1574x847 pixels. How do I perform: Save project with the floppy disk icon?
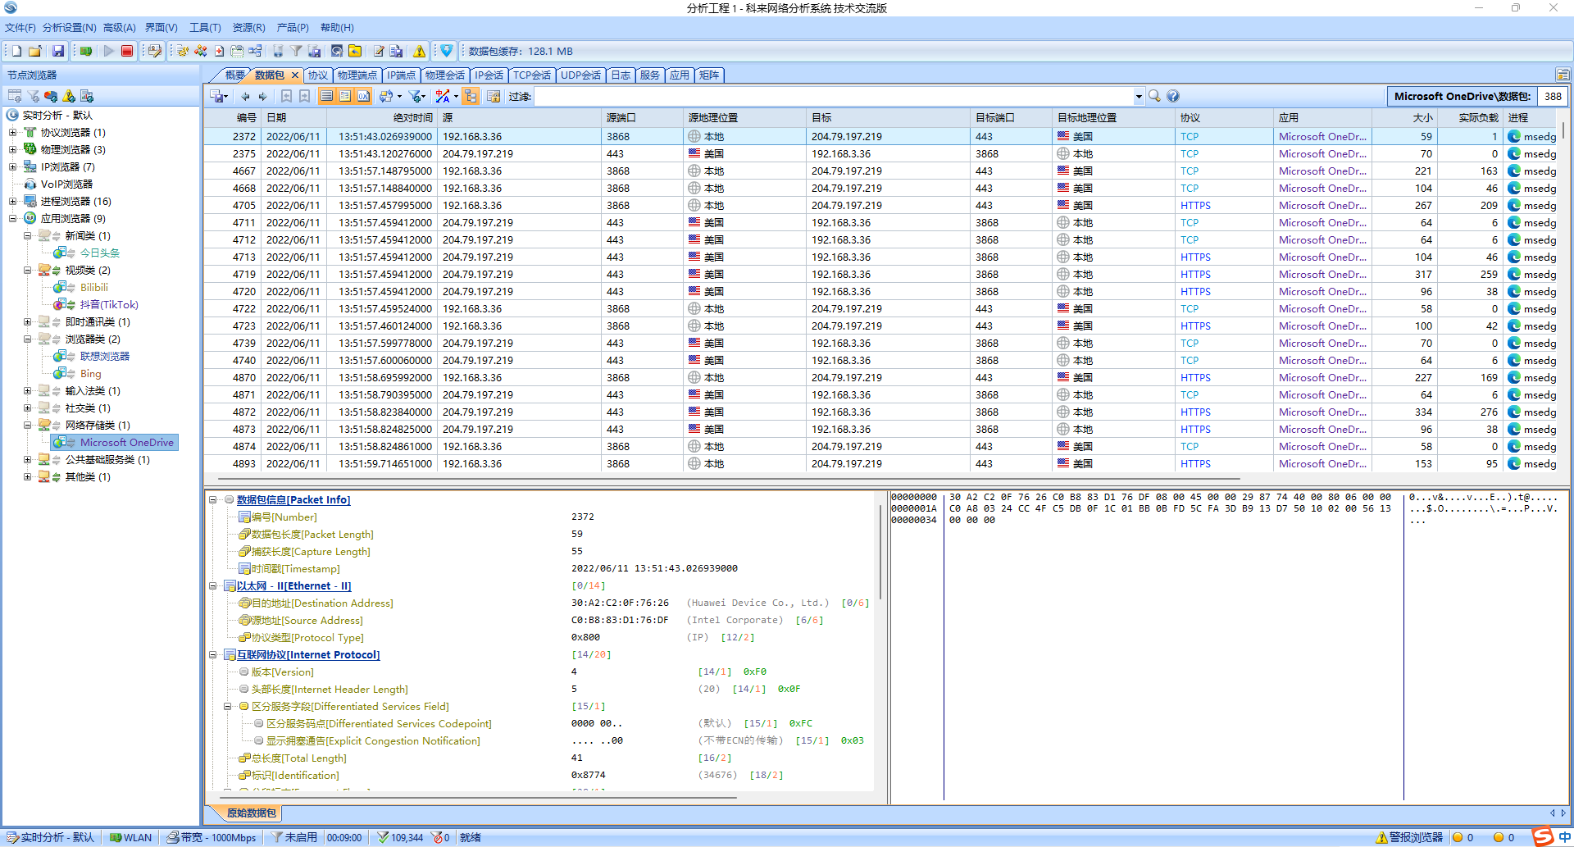[x=58, y=51]
